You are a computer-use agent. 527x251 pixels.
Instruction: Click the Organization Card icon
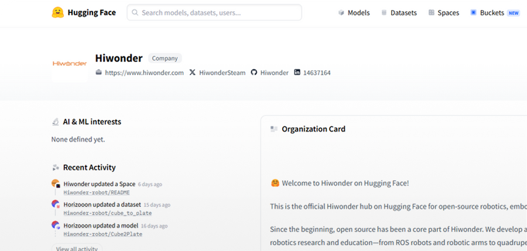(x=274, y=129)
